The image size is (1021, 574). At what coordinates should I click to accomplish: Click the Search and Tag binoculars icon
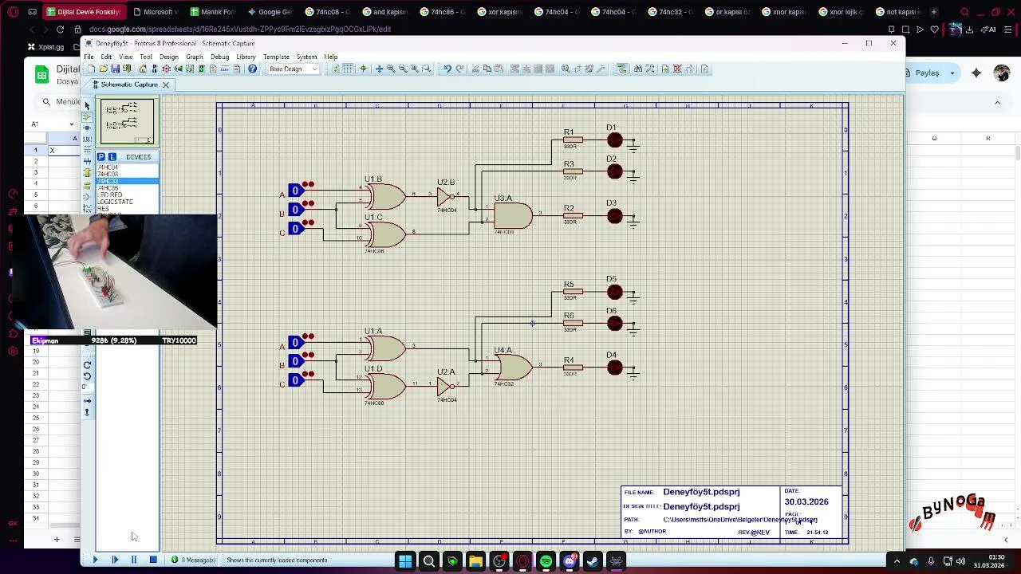638,69
